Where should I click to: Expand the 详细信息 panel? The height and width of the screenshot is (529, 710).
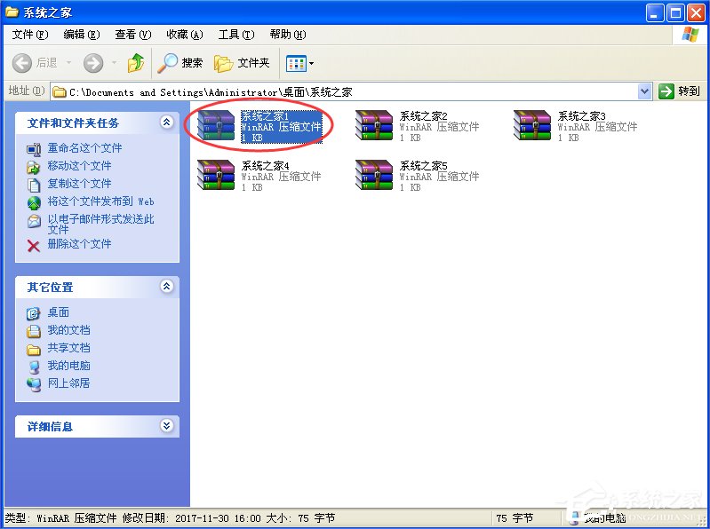tap(166, 426)
